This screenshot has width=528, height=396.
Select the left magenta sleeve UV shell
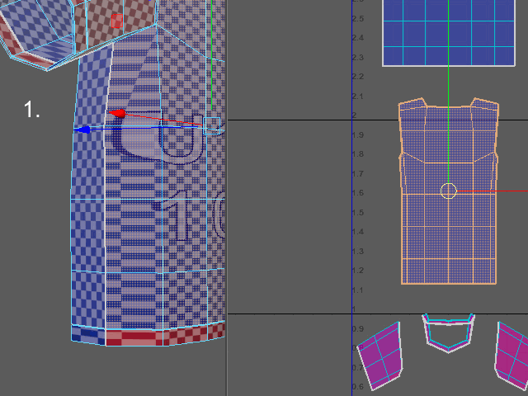click(379, 356)
